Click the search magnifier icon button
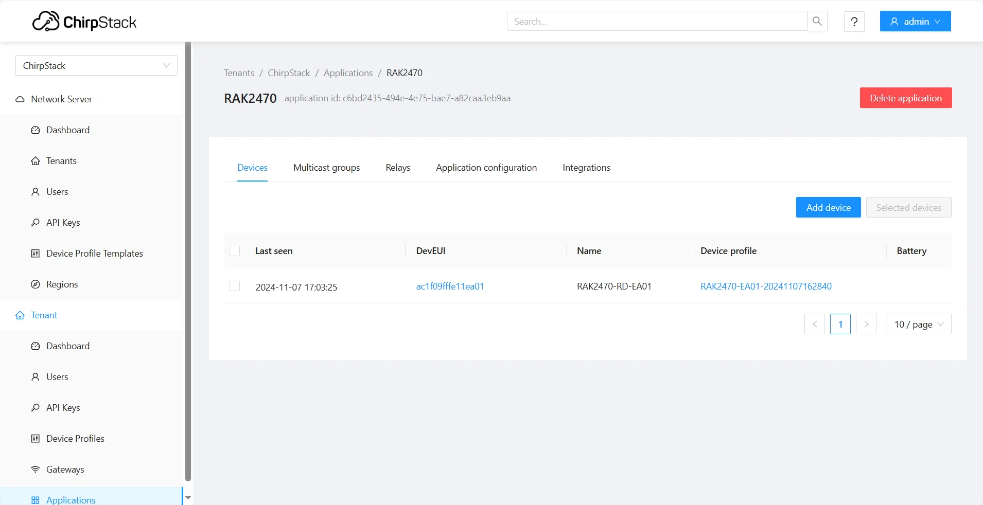 click(817, 21)
